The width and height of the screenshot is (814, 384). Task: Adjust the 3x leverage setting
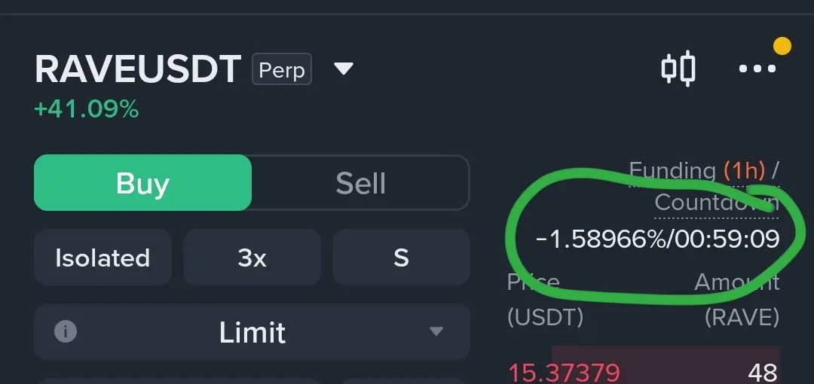(252, 258)
